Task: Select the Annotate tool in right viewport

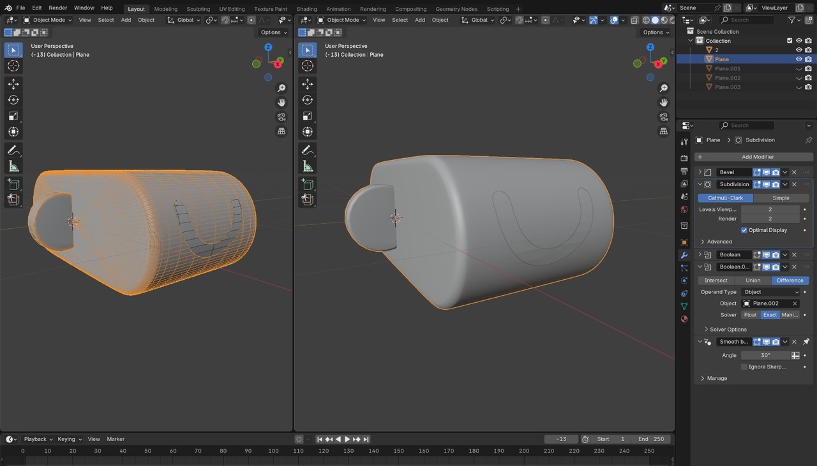Action: (x=307, y=150)
